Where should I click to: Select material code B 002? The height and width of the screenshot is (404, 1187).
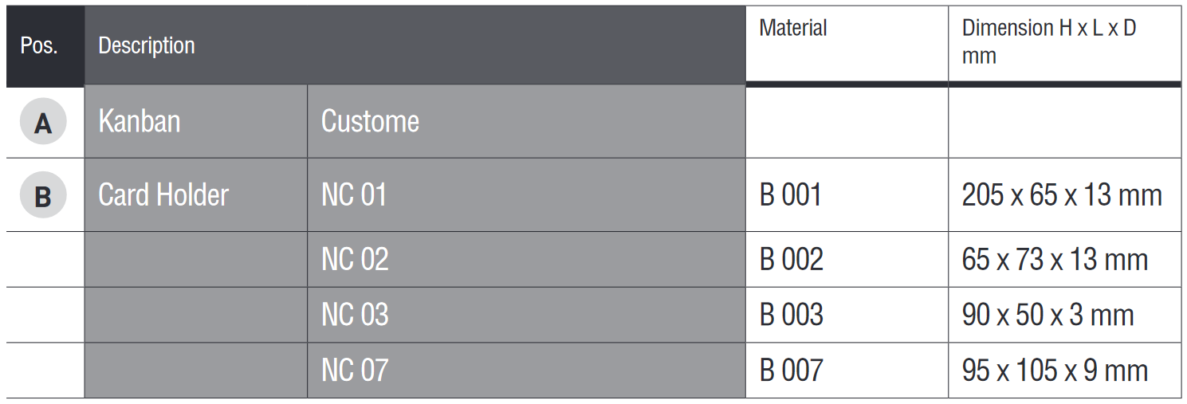coord(791,260)
